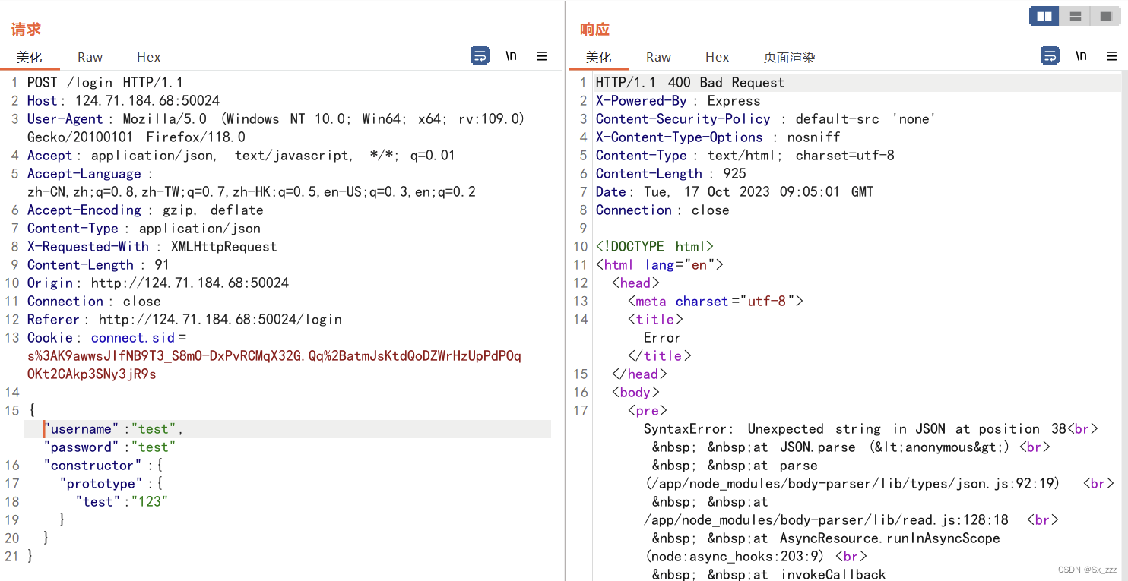Click the POST /login HTTP/1.1 line

[105, 83]
